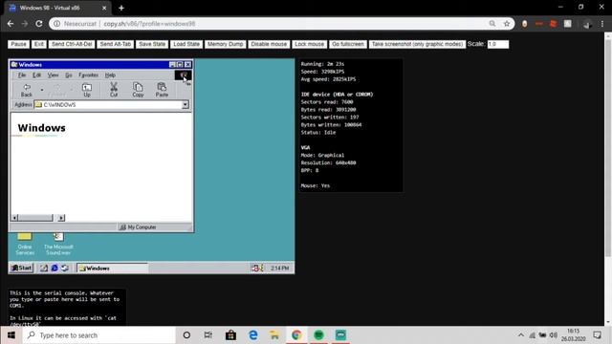Open Task View on the Windows 10 taskbar
Viewport: 612px width, 344px height.
(x=208, y=335)
